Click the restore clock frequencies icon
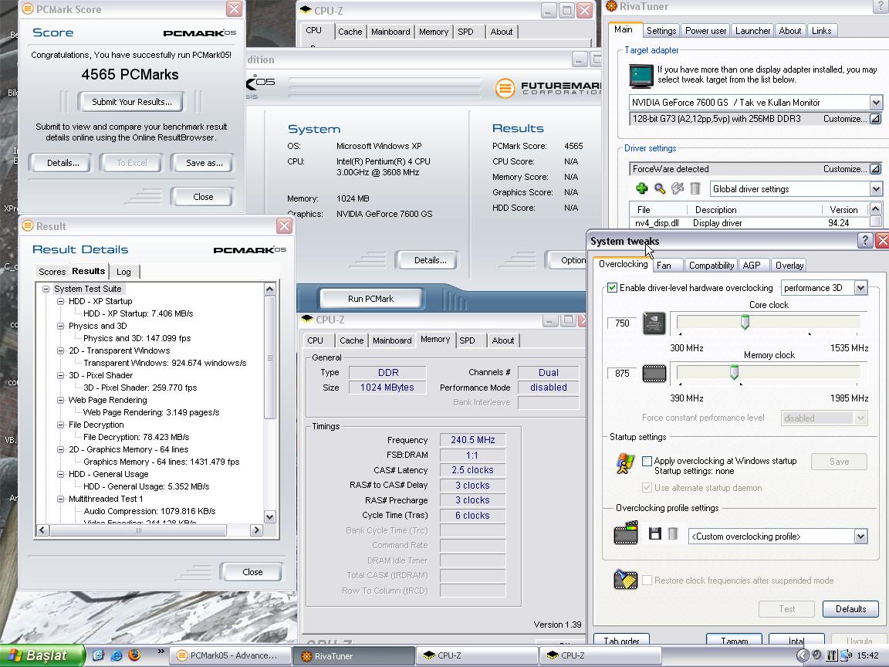The height and width of the screenshot is (667, 889). pyautogui.click(x=626, y=579)
